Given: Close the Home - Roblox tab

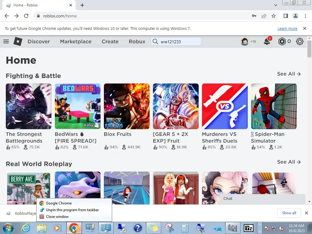Looking at the screenshot, I should [71, 5].
